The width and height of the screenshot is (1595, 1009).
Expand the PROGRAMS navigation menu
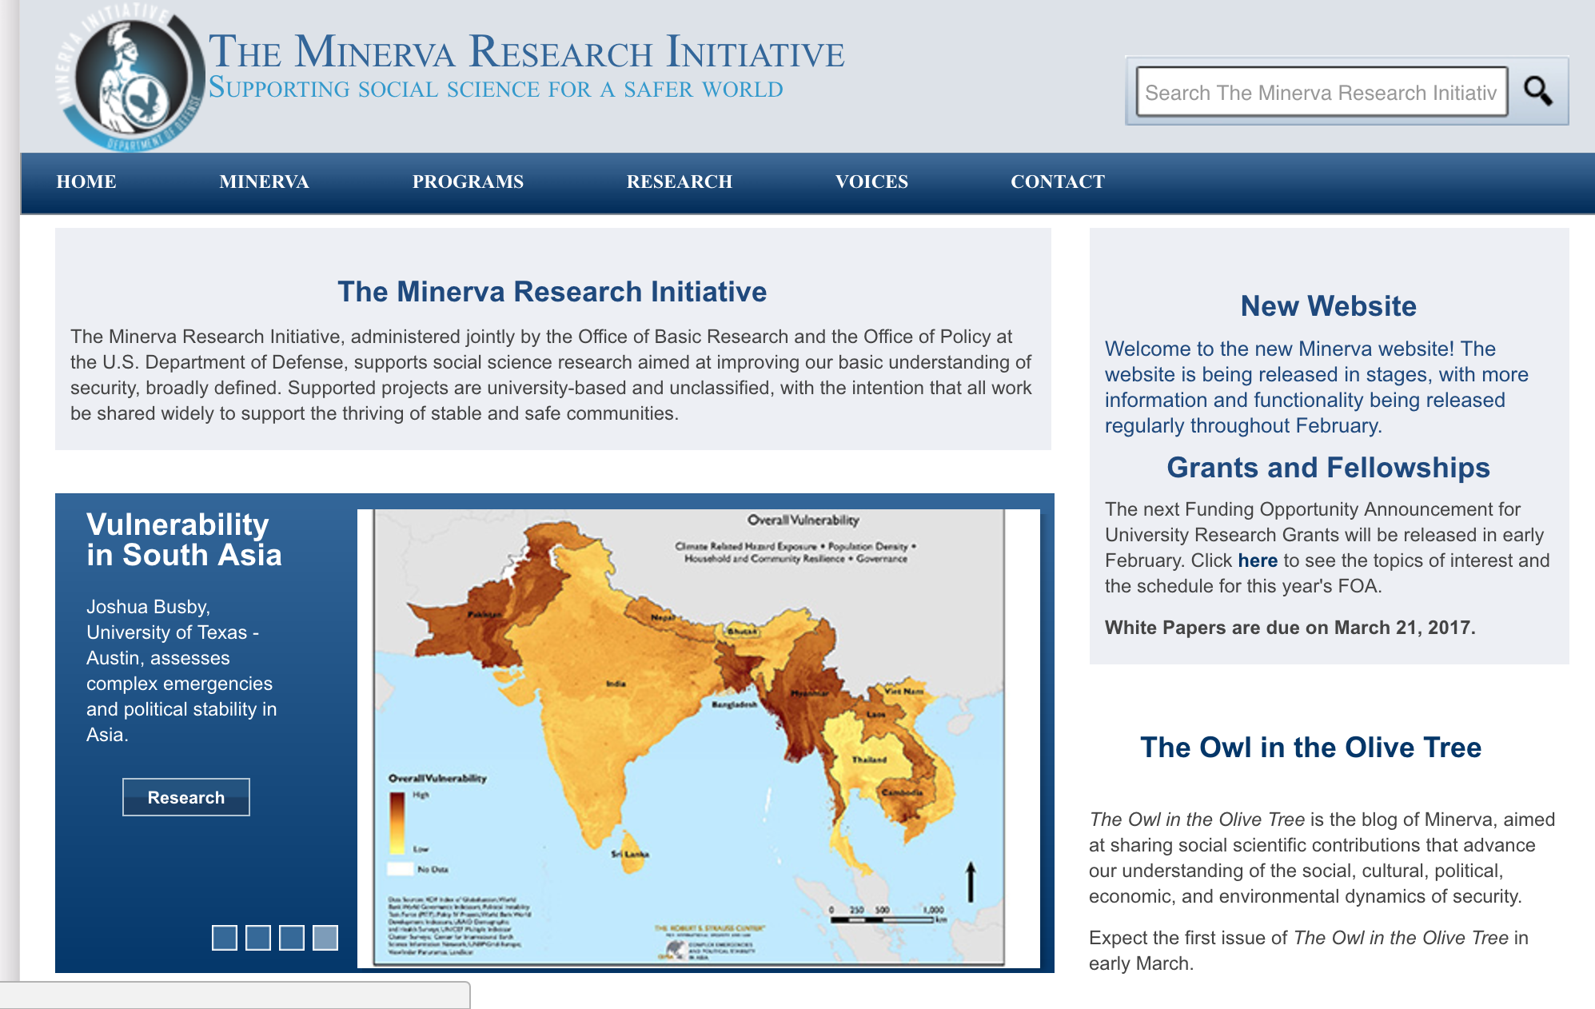pos(468,181)
